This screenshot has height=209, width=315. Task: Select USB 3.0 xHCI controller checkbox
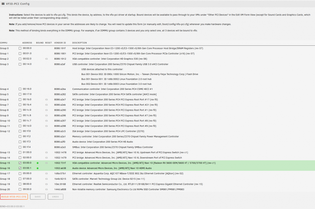click(x=20, y=64)
